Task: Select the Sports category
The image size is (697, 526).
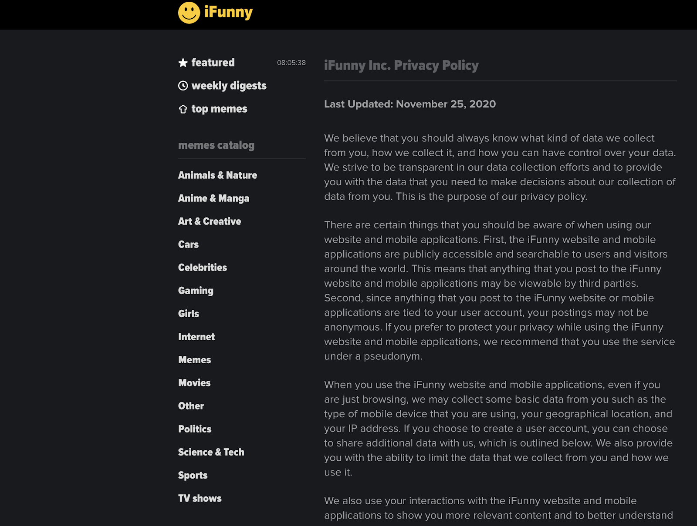Action: [193, 475]
